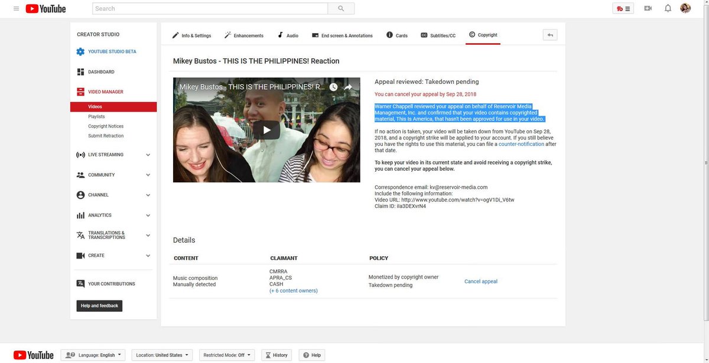
Task: Open the red subscriptions/queue icon in header
Action: coord(623,8)
